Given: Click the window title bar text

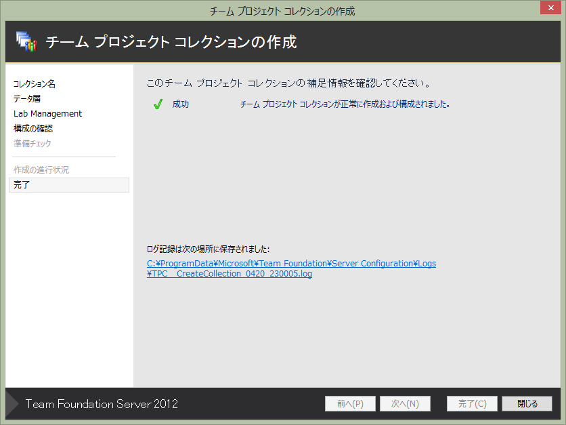Looking at the screenshot, I should [282, 12].
